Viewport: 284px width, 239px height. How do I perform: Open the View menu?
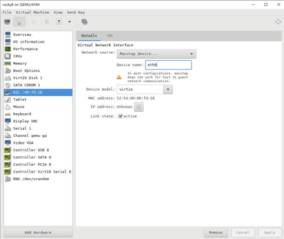(x=58, y=12)
